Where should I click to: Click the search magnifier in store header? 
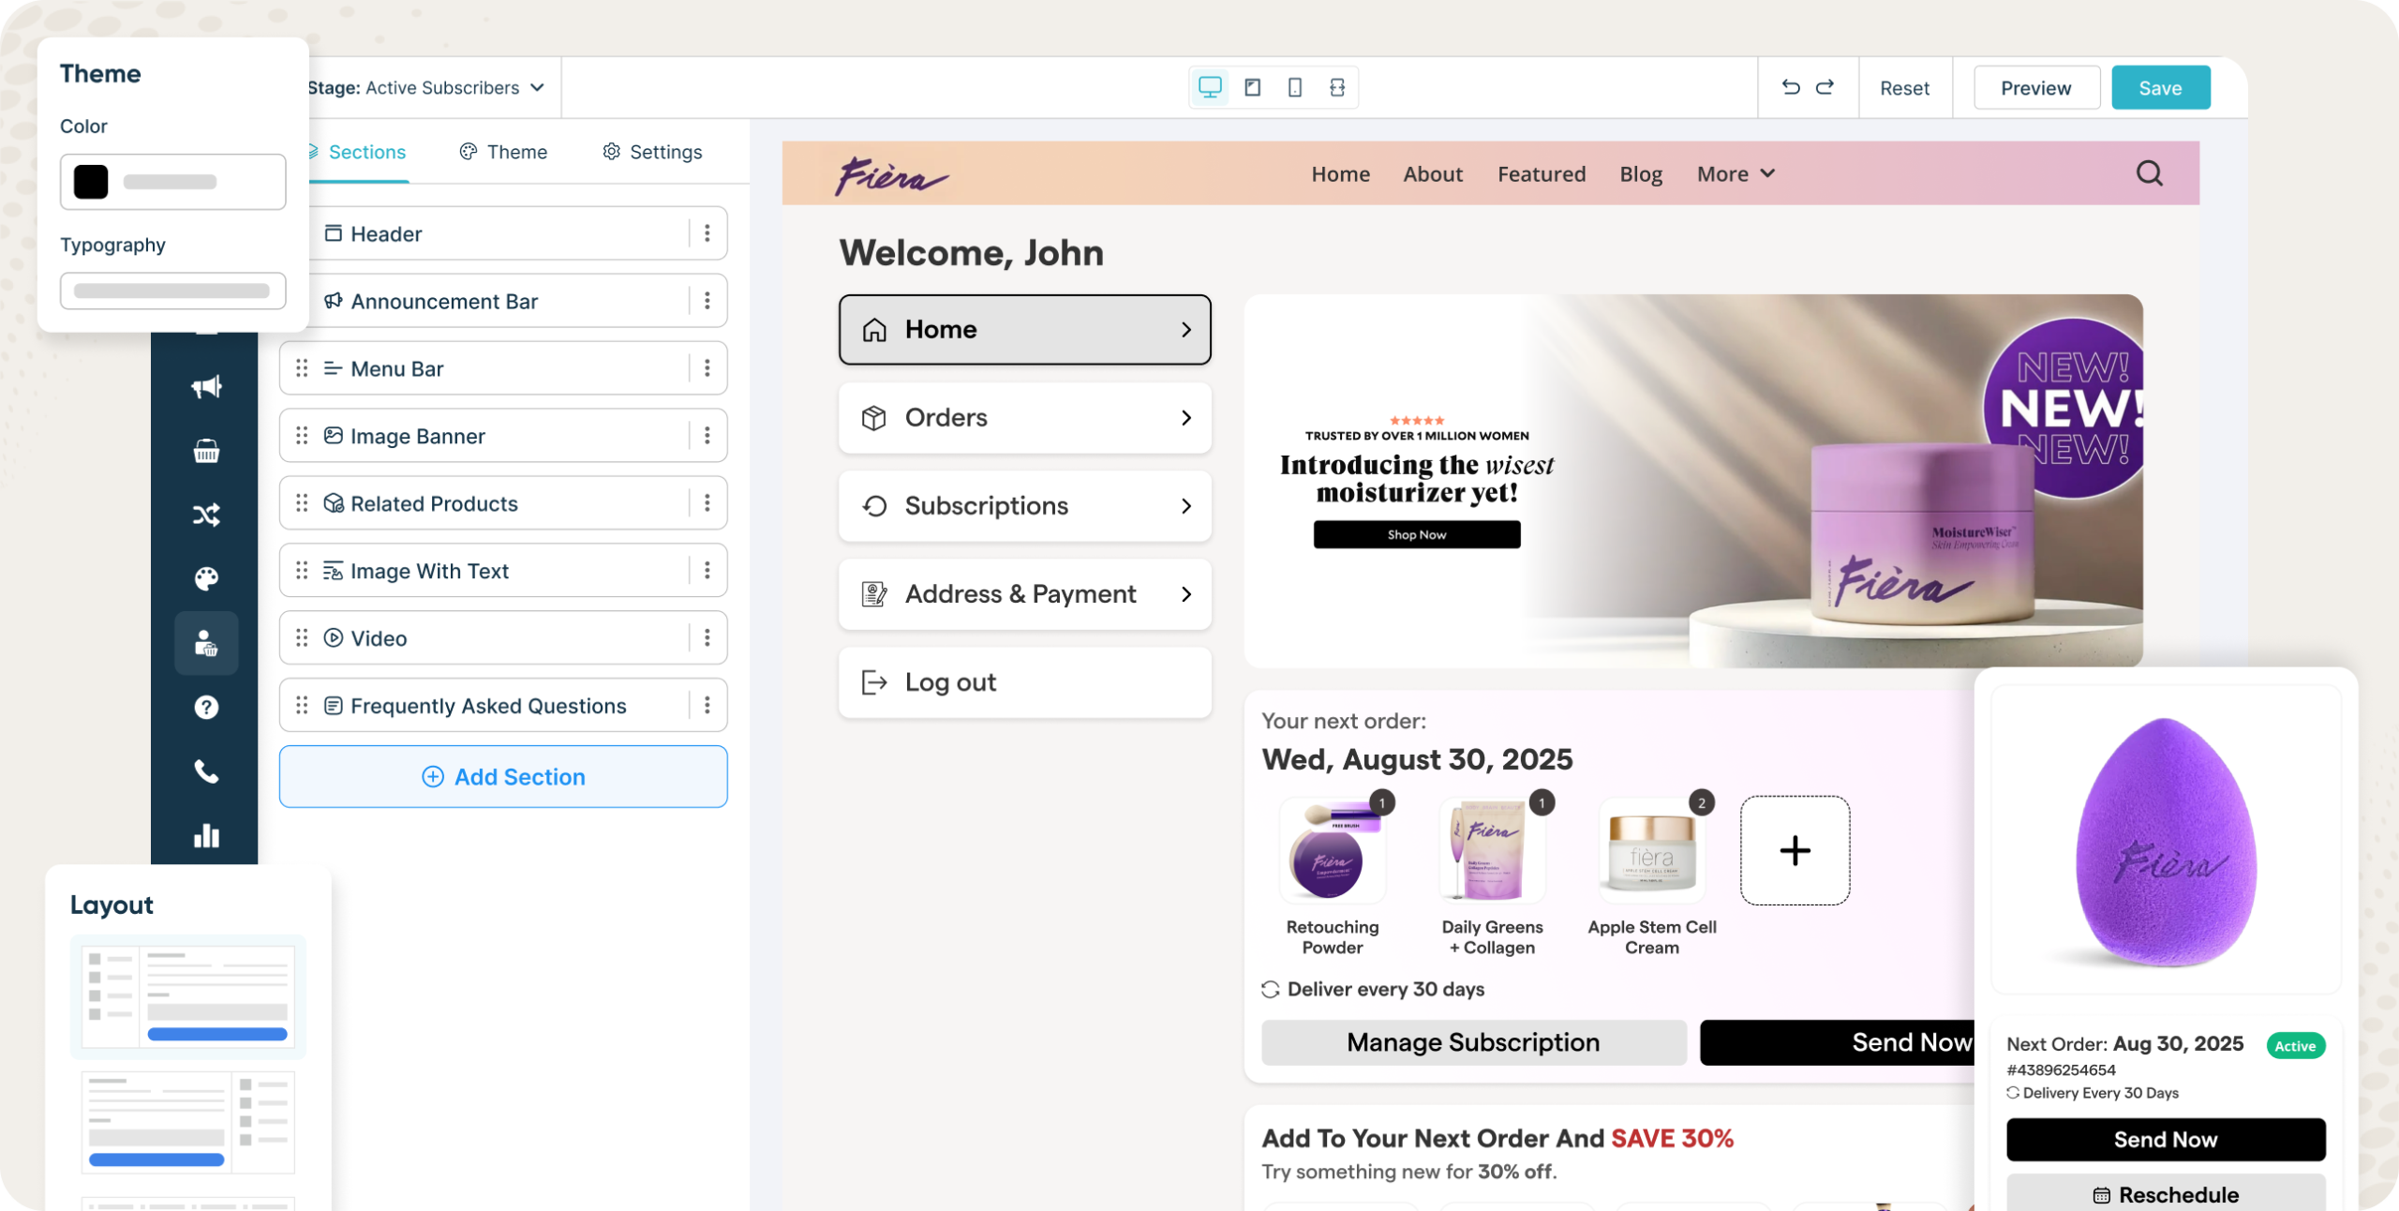point(2149,173)
